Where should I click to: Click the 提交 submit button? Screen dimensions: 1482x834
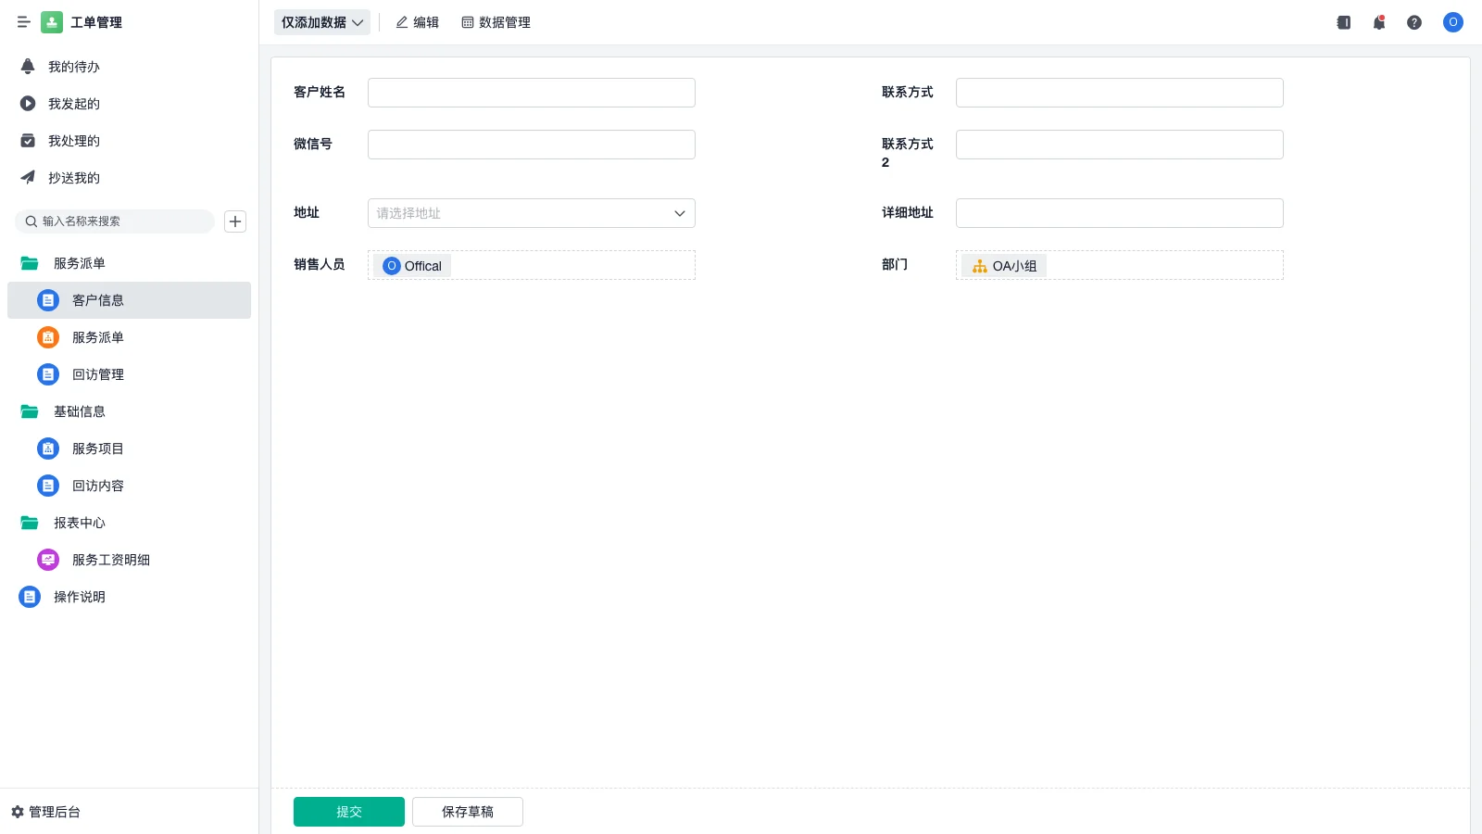[x=349, y=811]
